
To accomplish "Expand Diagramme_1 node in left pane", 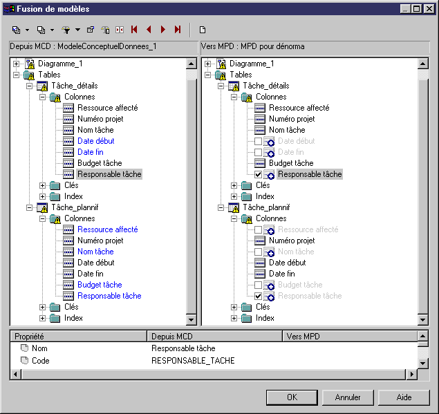I will (x=16, y=64).
